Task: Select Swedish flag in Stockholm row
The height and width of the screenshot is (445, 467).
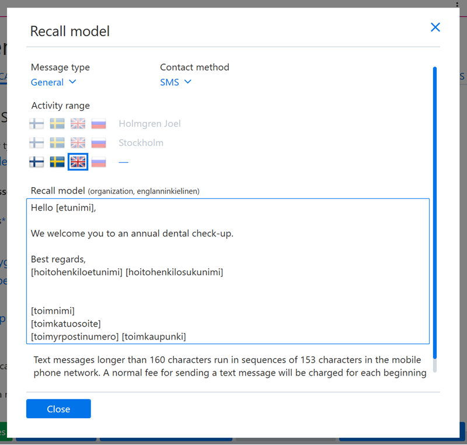Action: tap(57, 143)
